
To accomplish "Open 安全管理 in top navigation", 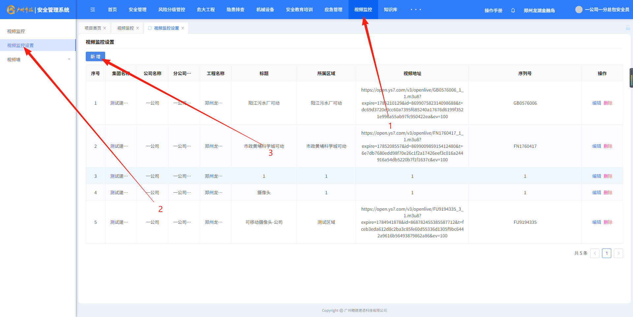I will click(137, 10).
